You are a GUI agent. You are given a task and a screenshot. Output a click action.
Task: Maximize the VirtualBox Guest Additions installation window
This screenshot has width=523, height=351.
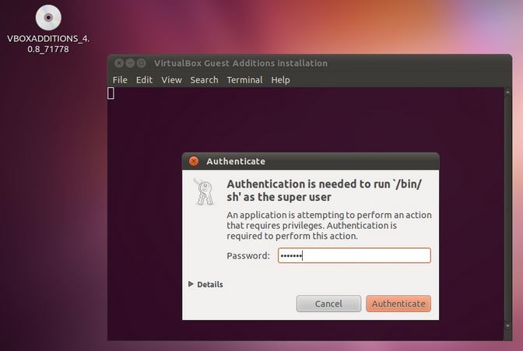click(x=142, y=63)
